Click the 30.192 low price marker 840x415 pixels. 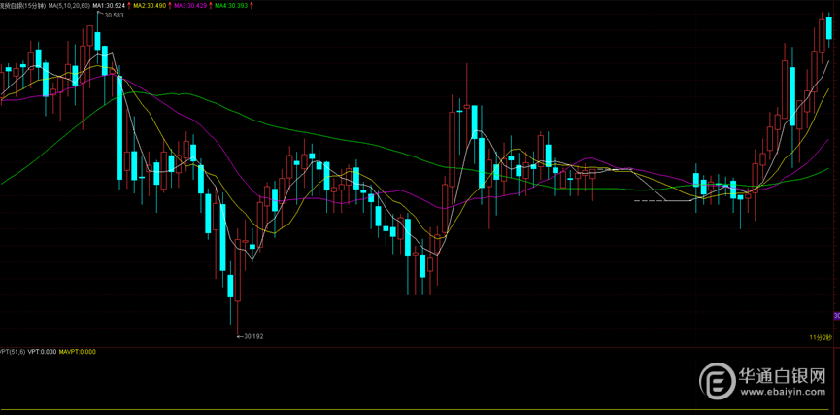pyautogui.click(x=252, y=336)
